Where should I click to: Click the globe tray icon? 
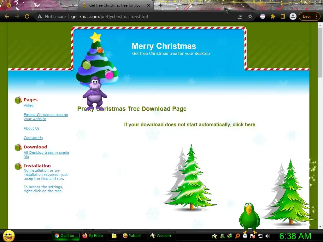[x=230, y=236]
